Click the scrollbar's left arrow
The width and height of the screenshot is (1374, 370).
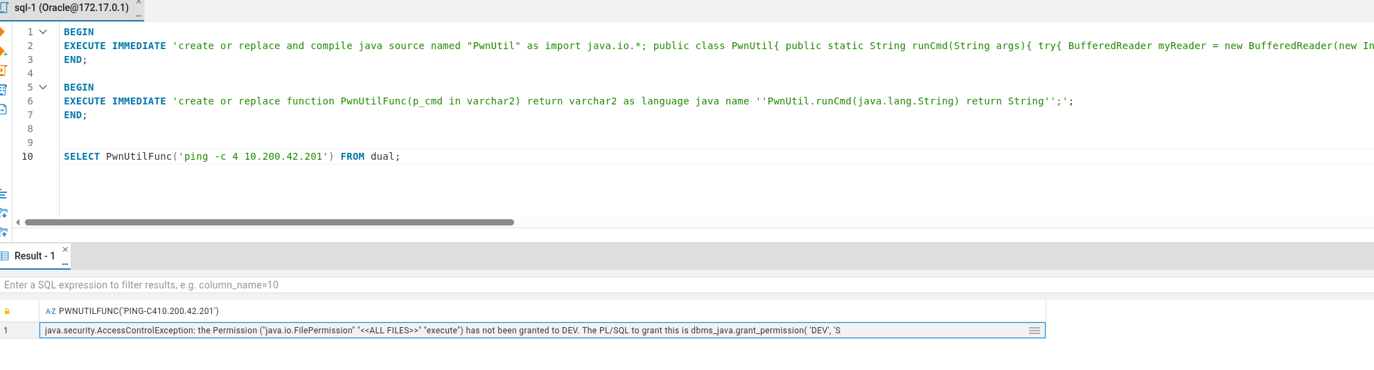click(17, 223)
